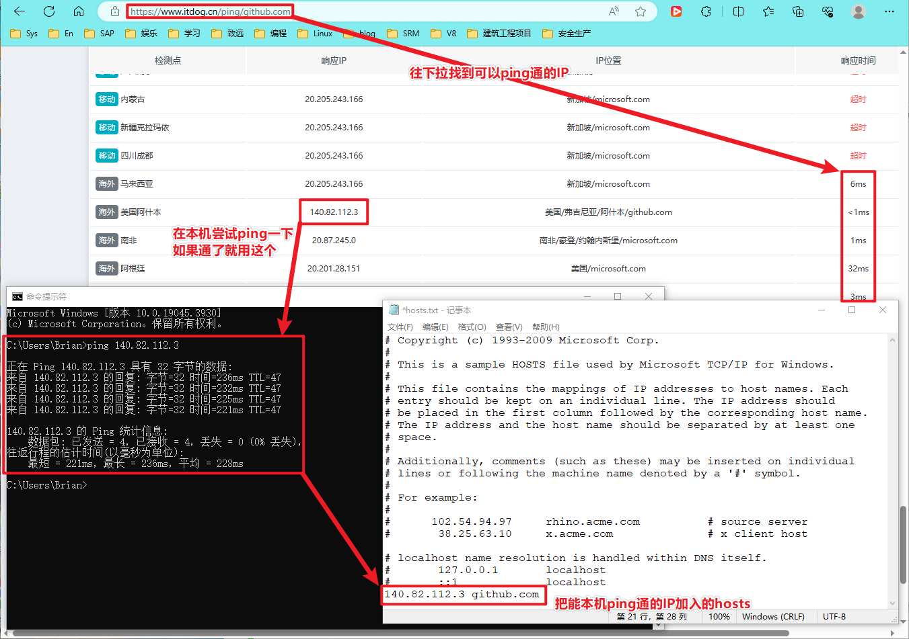This screenshot has width=909, height=639.
Task: Click the 响应时间 column header
Action: click(x=858, y=60)
